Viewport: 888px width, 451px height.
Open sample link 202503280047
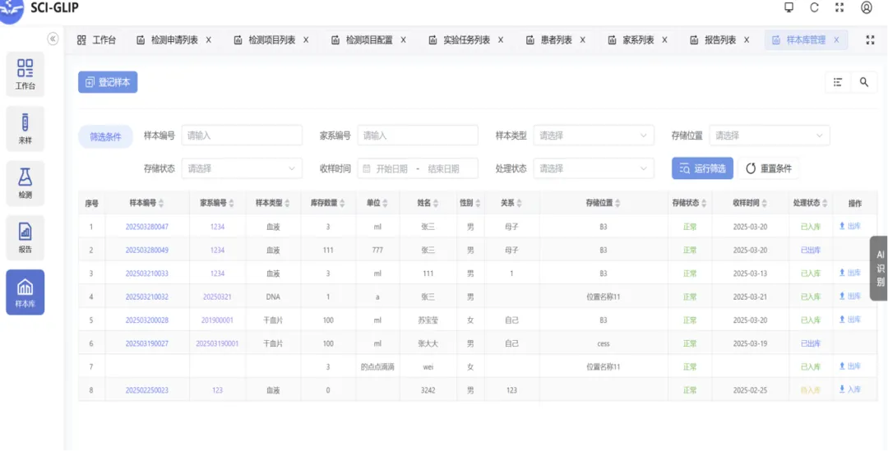pos(146,227)
